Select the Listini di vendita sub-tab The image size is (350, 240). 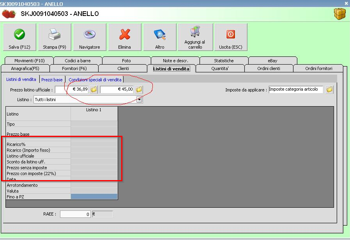pyautogui.click(x=21, y=79)
